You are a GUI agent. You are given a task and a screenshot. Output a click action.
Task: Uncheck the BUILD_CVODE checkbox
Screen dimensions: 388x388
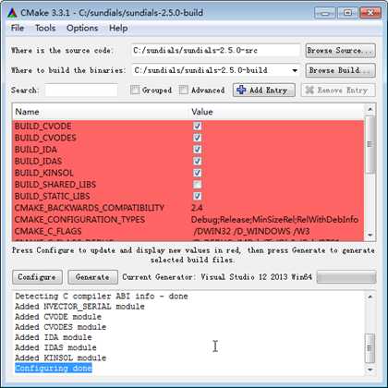point(198,126)
